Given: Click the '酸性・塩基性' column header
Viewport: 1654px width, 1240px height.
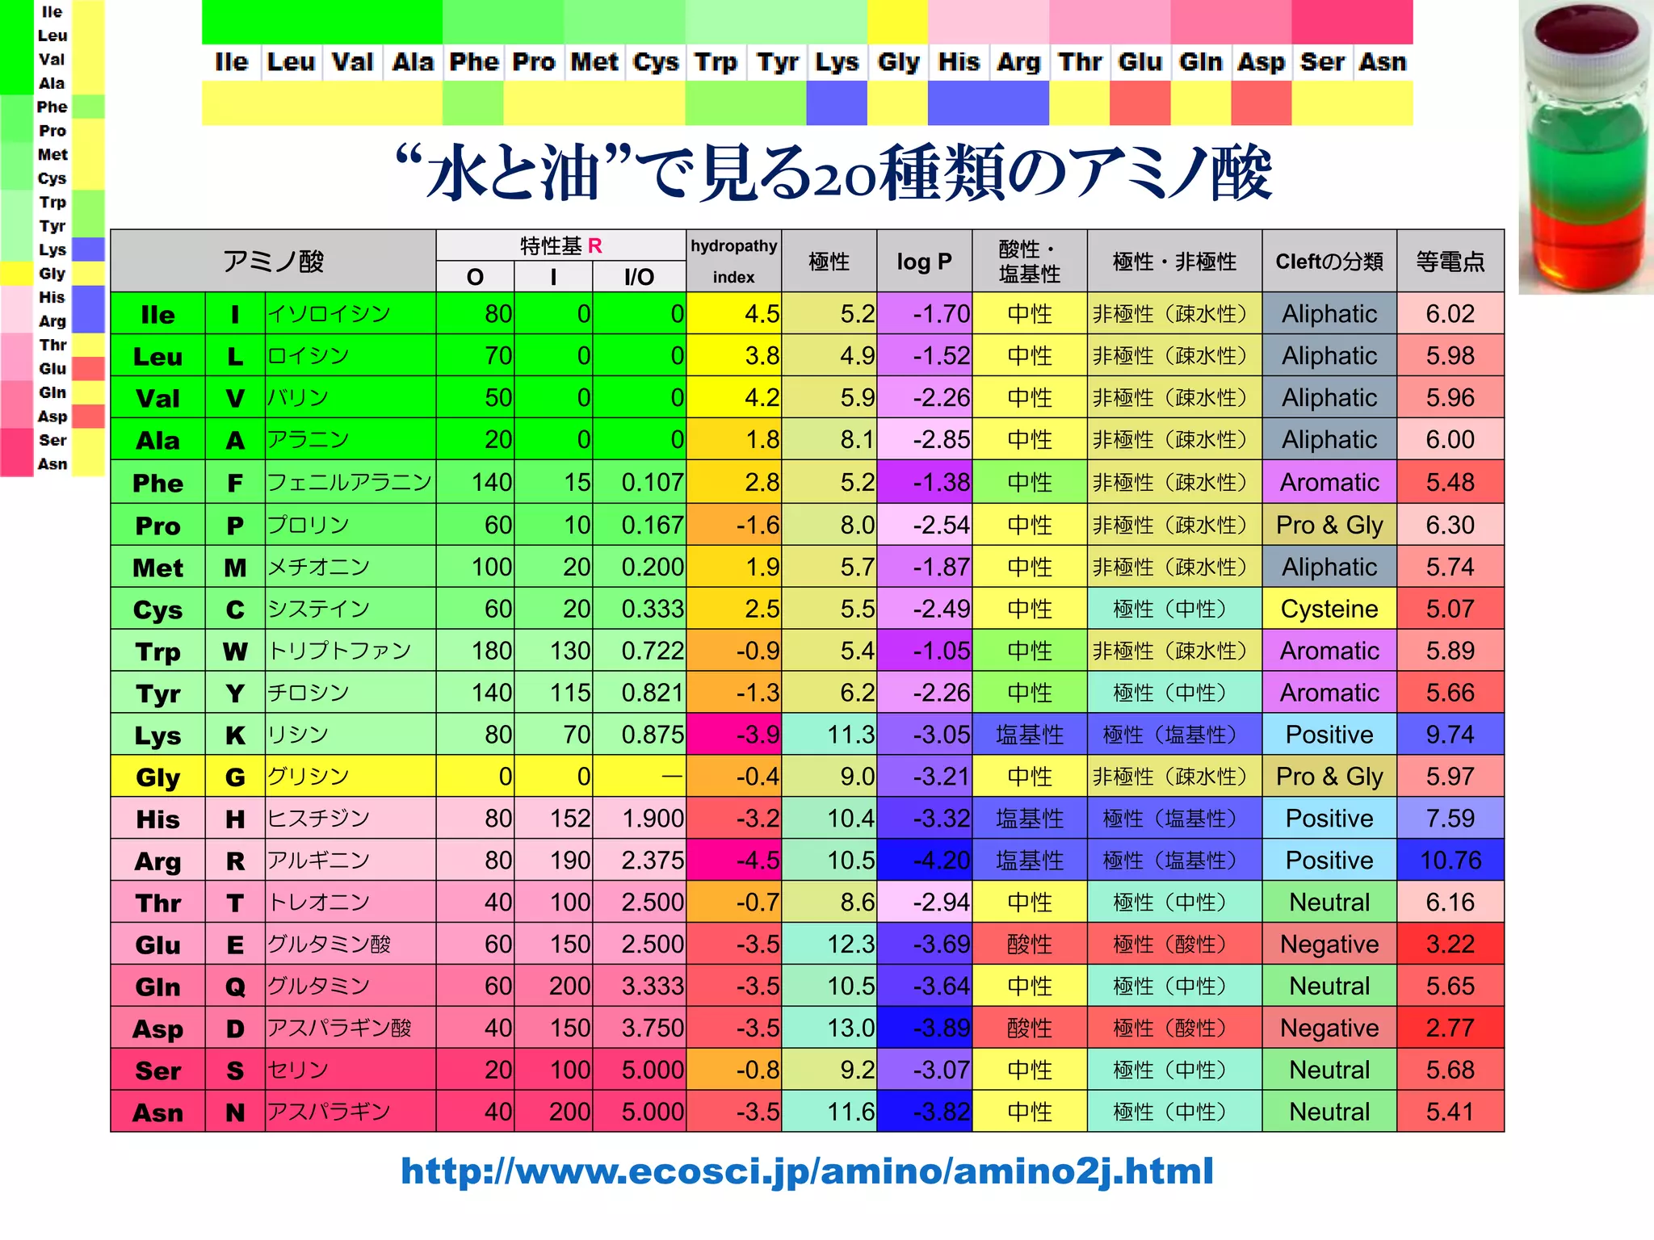Looking at the screenshot, I should tap(1030, 261).
